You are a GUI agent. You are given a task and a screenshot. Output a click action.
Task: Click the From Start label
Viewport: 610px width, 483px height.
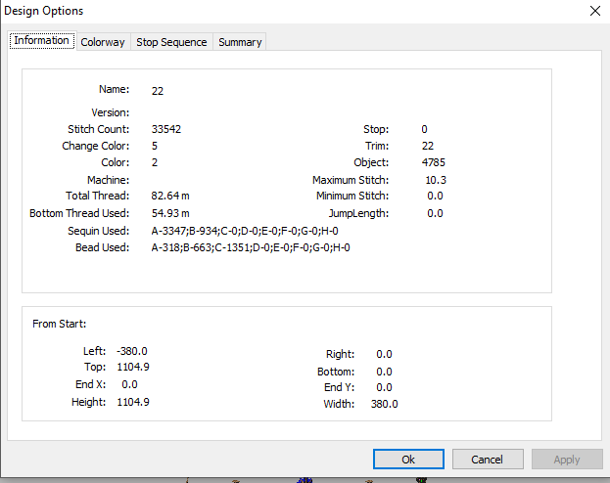tap(59, 324)
